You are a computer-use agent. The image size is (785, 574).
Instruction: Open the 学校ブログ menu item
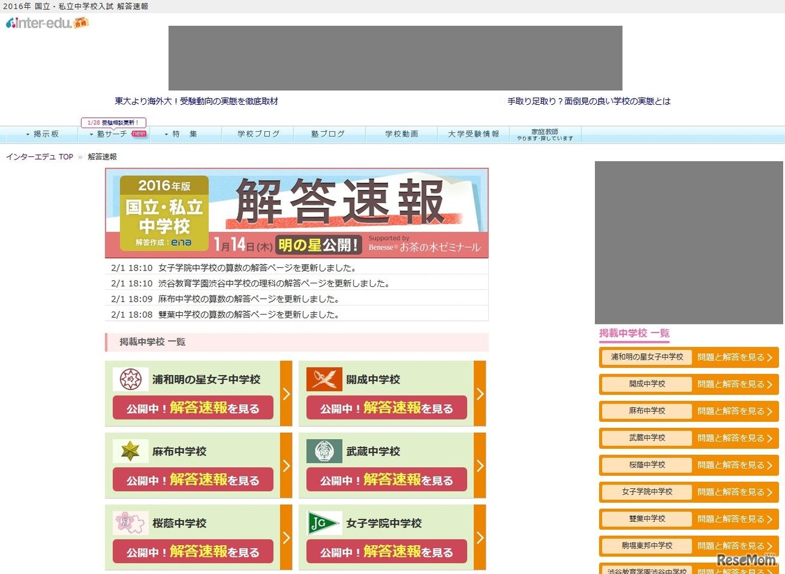[258, 133]
